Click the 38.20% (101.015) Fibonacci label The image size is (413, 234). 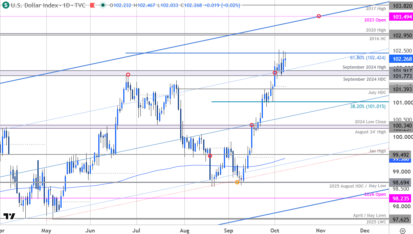(368, 106)
